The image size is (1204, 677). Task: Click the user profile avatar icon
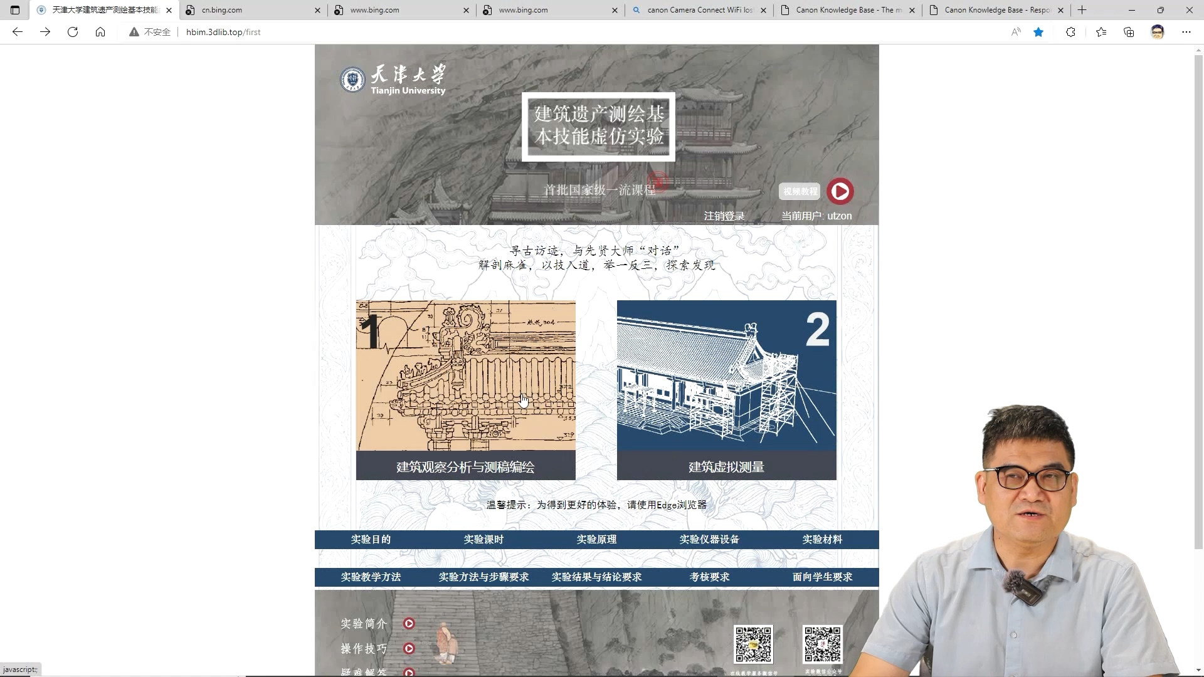[x=1157, y=32]
